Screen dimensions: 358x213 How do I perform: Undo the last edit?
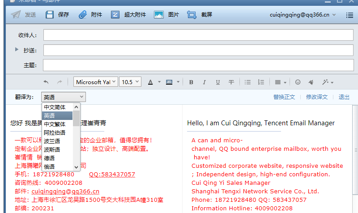click(46, 82)
